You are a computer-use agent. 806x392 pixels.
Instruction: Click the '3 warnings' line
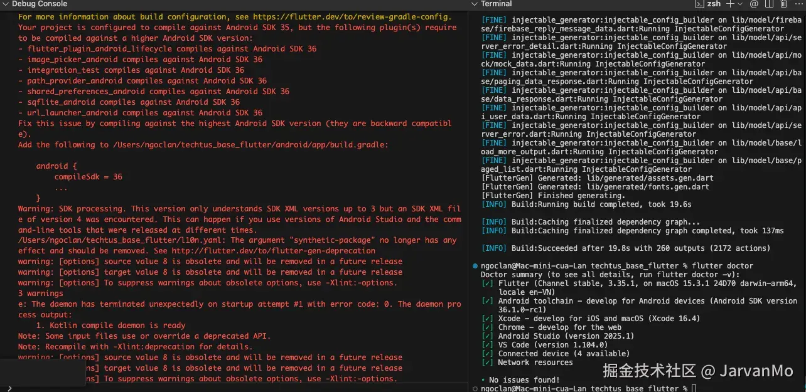pyautogui.click(x=41, y=294)
